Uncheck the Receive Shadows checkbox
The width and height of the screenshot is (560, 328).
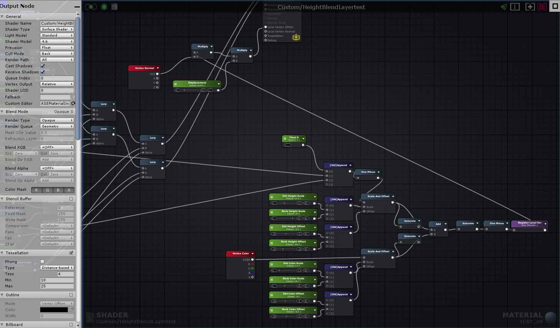(42, 72)
